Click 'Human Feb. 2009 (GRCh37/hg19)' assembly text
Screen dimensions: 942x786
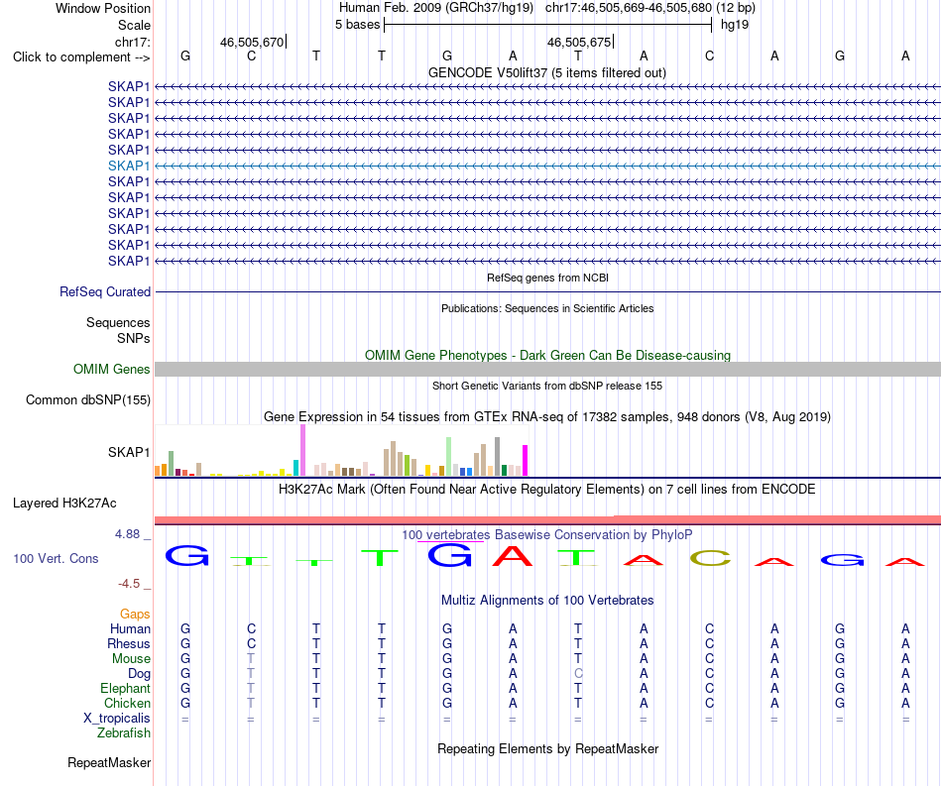pyautogui.click(x=436, y=8)
